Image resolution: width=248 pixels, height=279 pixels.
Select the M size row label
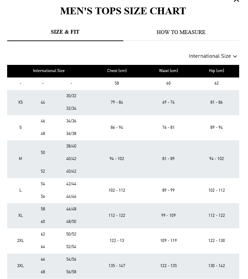[x=20, y=159]
